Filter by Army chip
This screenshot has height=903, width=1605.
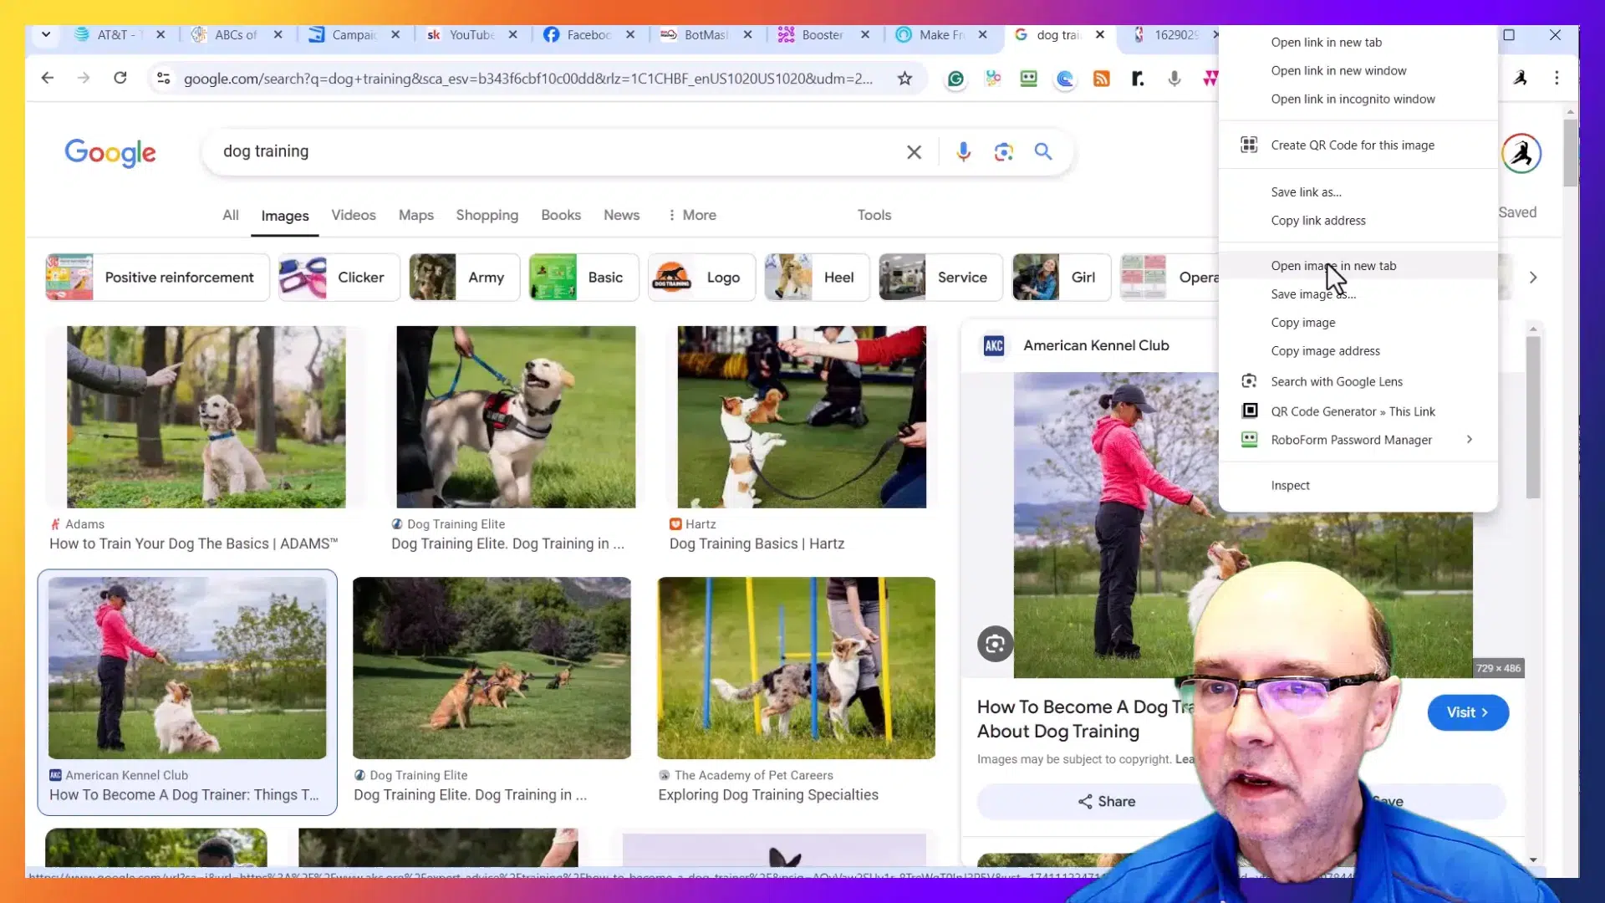pyautogui.click(x=464, y=278)
